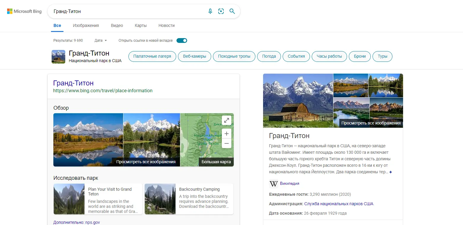This screenshot has height=225, width=463.
Task: Open the Новости tab
Action: pyautogui.click(x=167, y=25)
